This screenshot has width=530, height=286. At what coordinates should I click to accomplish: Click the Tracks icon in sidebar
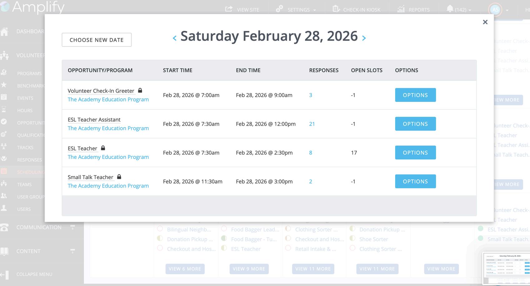pyautogui.click(x=4, y=146)
